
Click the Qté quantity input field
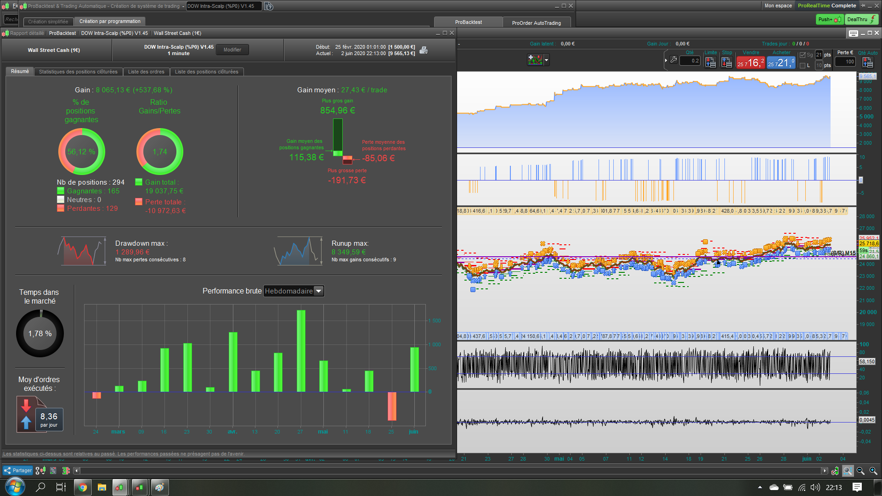(690, 61)
